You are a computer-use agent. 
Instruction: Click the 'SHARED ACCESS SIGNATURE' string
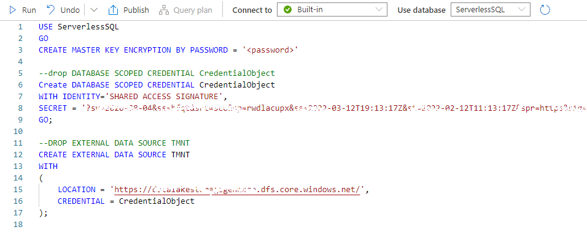(165, 96)
